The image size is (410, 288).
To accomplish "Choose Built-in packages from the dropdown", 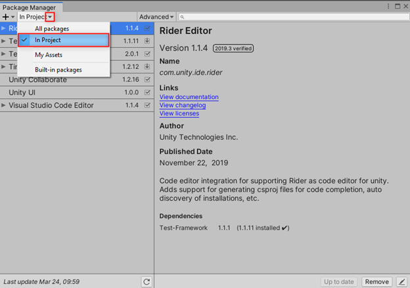I will 58,70.
